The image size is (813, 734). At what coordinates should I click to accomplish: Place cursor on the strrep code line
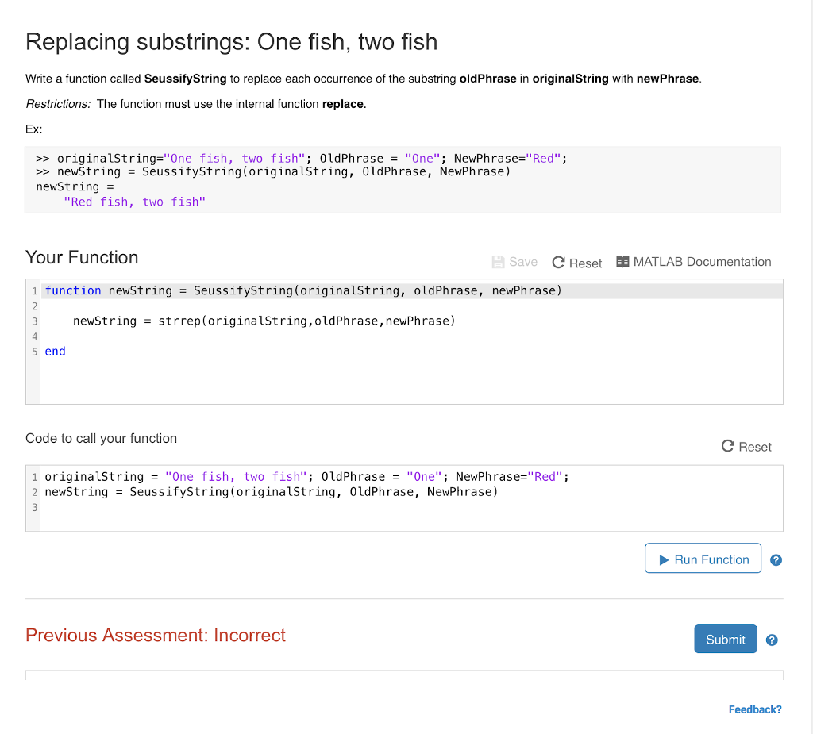[264, 321]
